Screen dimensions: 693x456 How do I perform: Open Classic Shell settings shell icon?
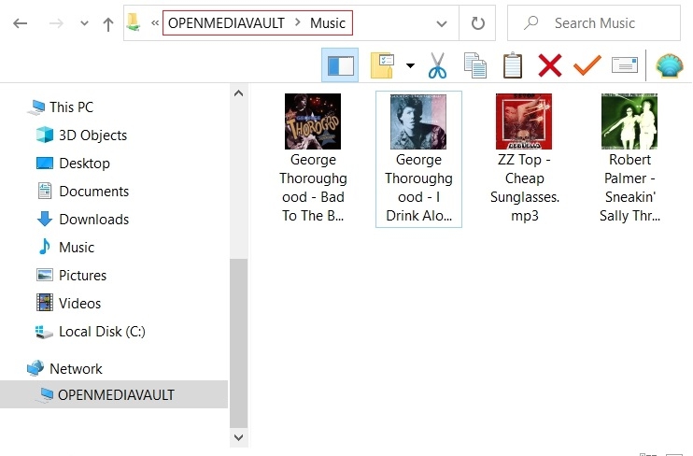pos(669,65)
